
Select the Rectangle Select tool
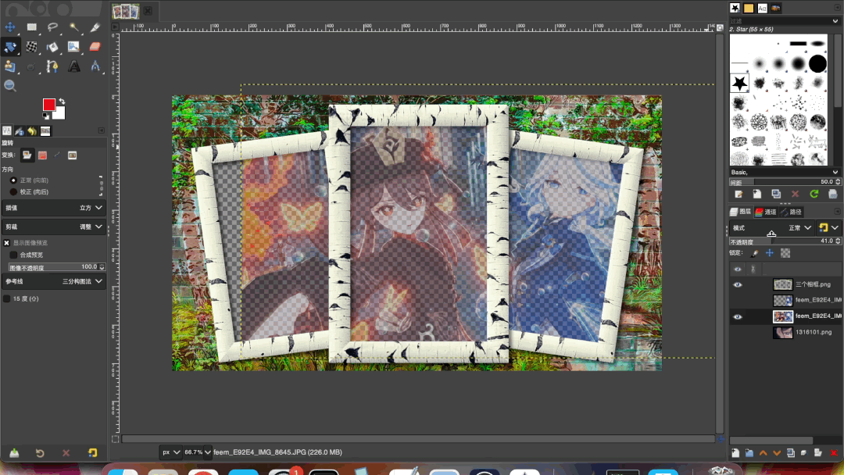pyautogui.click(x=32, y=27)
